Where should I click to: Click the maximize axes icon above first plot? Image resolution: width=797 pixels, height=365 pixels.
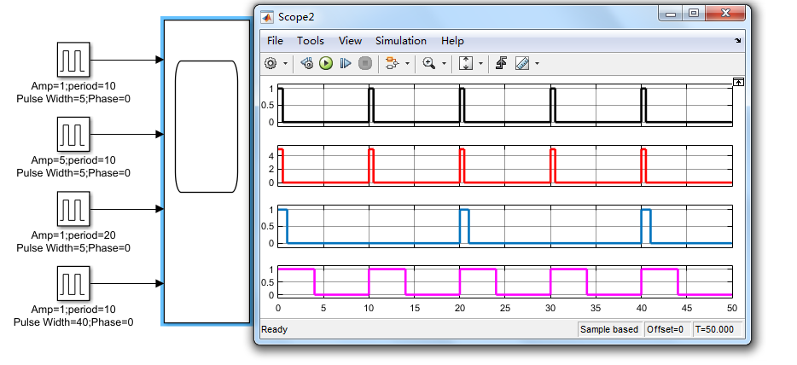coord(738,82)
